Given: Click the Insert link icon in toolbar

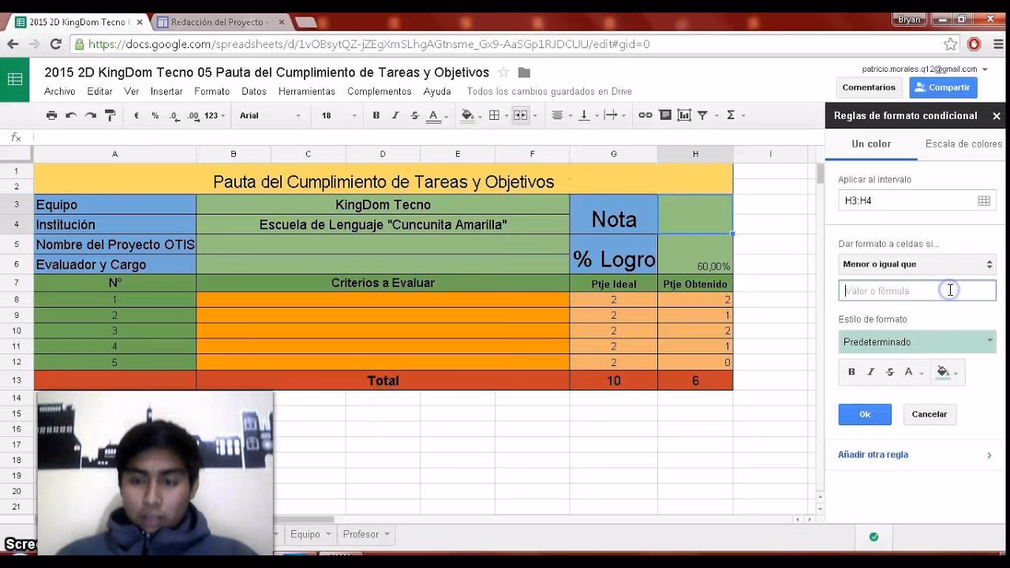Looking at the screenshot, I should point(645,115).
